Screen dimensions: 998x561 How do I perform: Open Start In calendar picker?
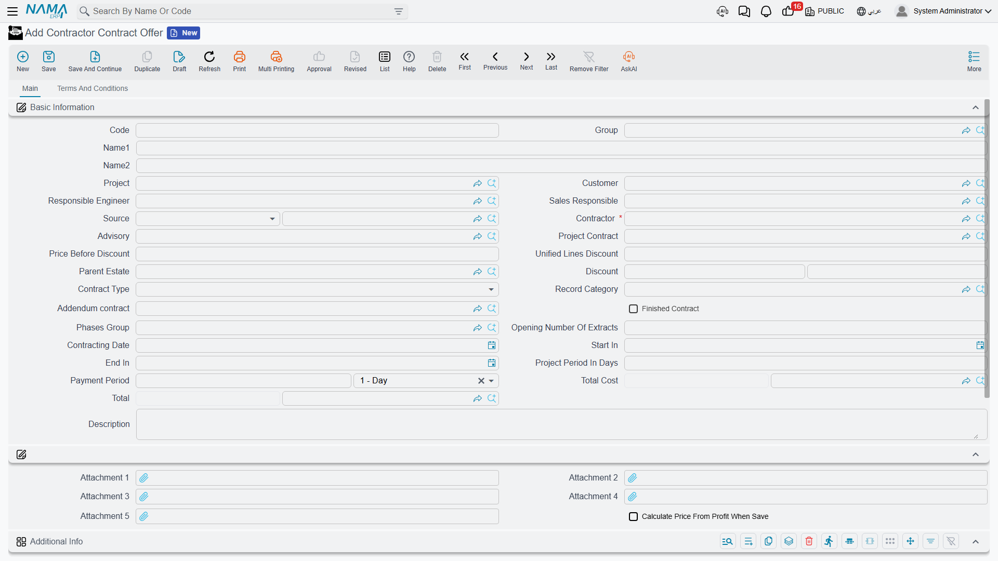[x=980, y=345]
